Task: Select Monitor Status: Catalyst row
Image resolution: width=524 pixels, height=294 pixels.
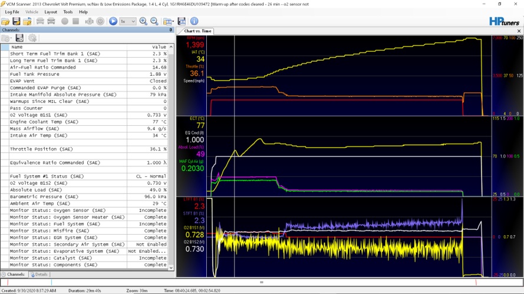Action: (x=84, y=258)
